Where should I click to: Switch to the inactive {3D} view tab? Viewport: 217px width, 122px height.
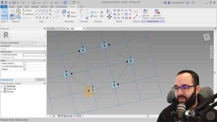pos(52,28)
